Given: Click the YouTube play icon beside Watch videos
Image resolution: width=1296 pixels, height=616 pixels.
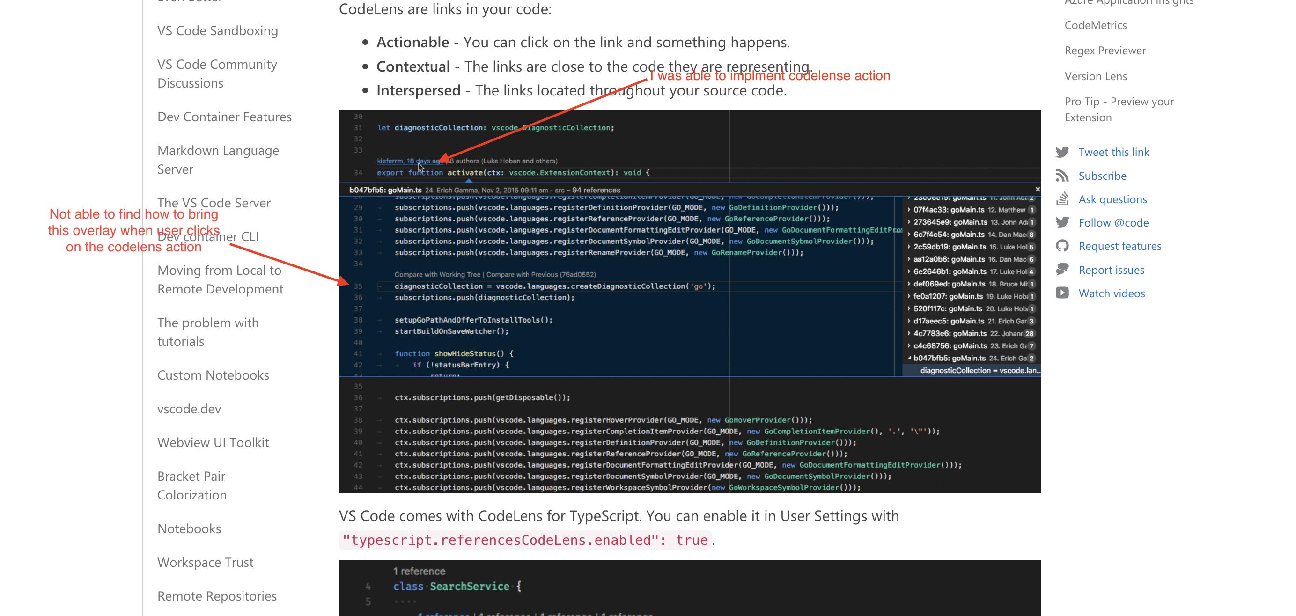Looking at the screenshot, I should 1062,293.
